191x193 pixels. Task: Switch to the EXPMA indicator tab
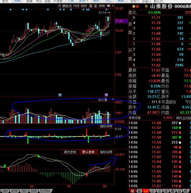(45, 191)
